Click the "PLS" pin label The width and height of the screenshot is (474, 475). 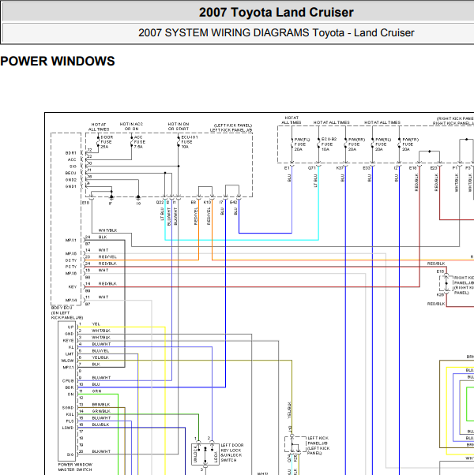click(70, 421)
